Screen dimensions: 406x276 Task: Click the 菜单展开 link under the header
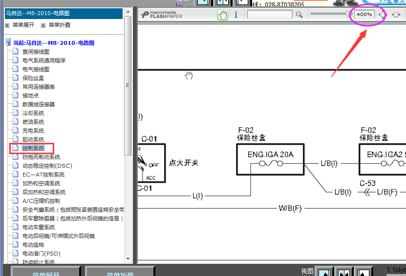[x=23, y=25]
